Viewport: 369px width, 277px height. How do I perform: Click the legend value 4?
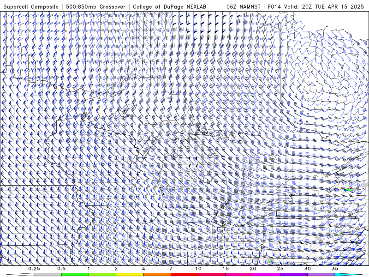coord(143,269)
